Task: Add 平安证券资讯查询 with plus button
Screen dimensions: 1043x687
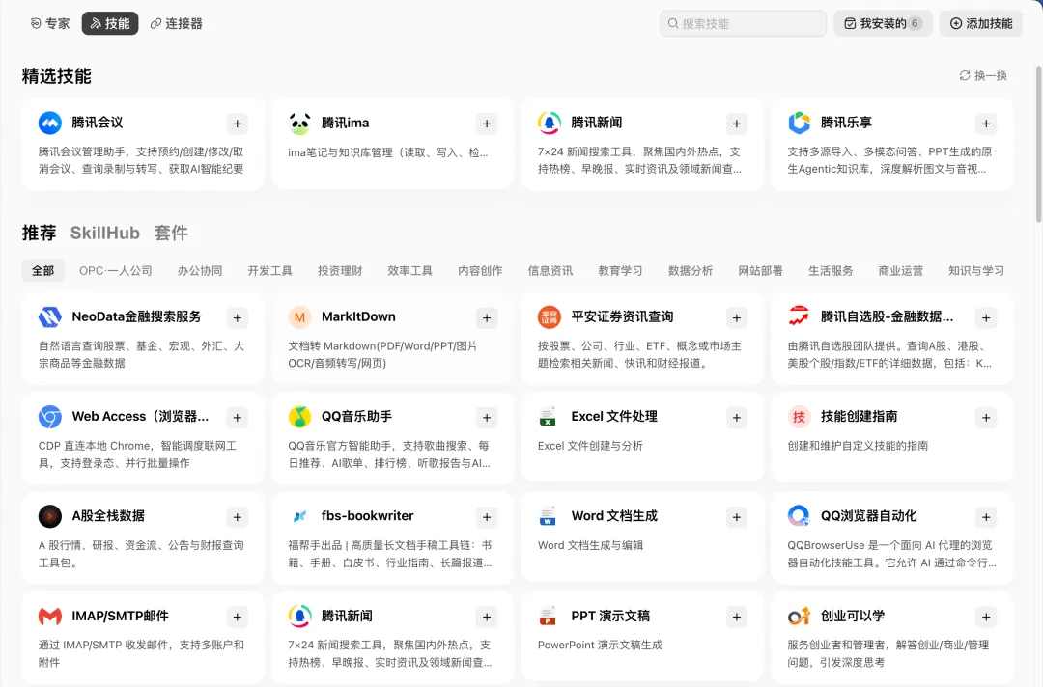Action: pyautogui.click(x=736, y=318)
